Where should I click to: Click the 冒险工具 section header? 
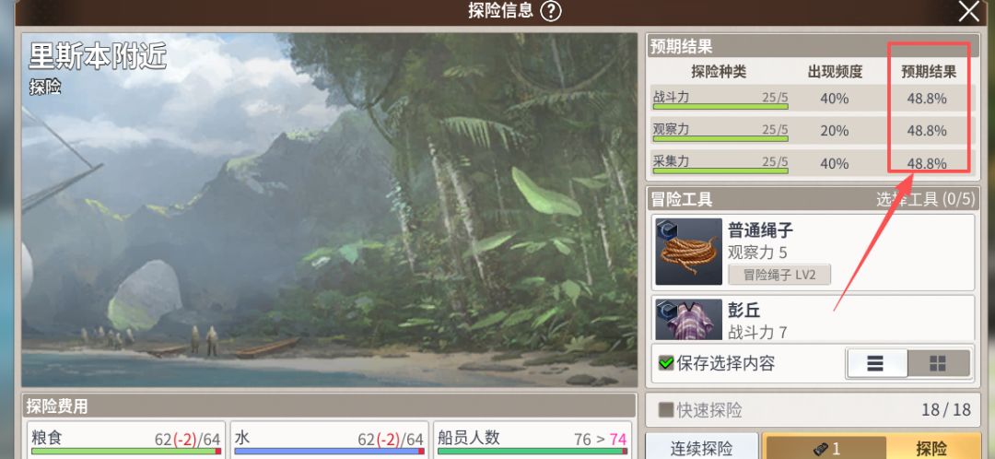[813, 199]
